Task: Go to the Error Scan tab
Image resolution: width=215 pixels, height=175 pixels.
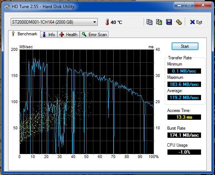Action: click(x=94, y=35)
